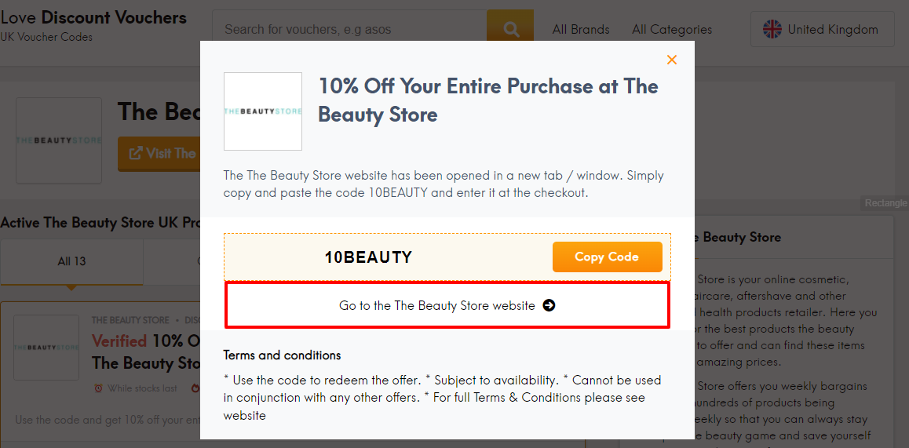
Task: Click the magnifier search button
Action: tap(510, 30)
